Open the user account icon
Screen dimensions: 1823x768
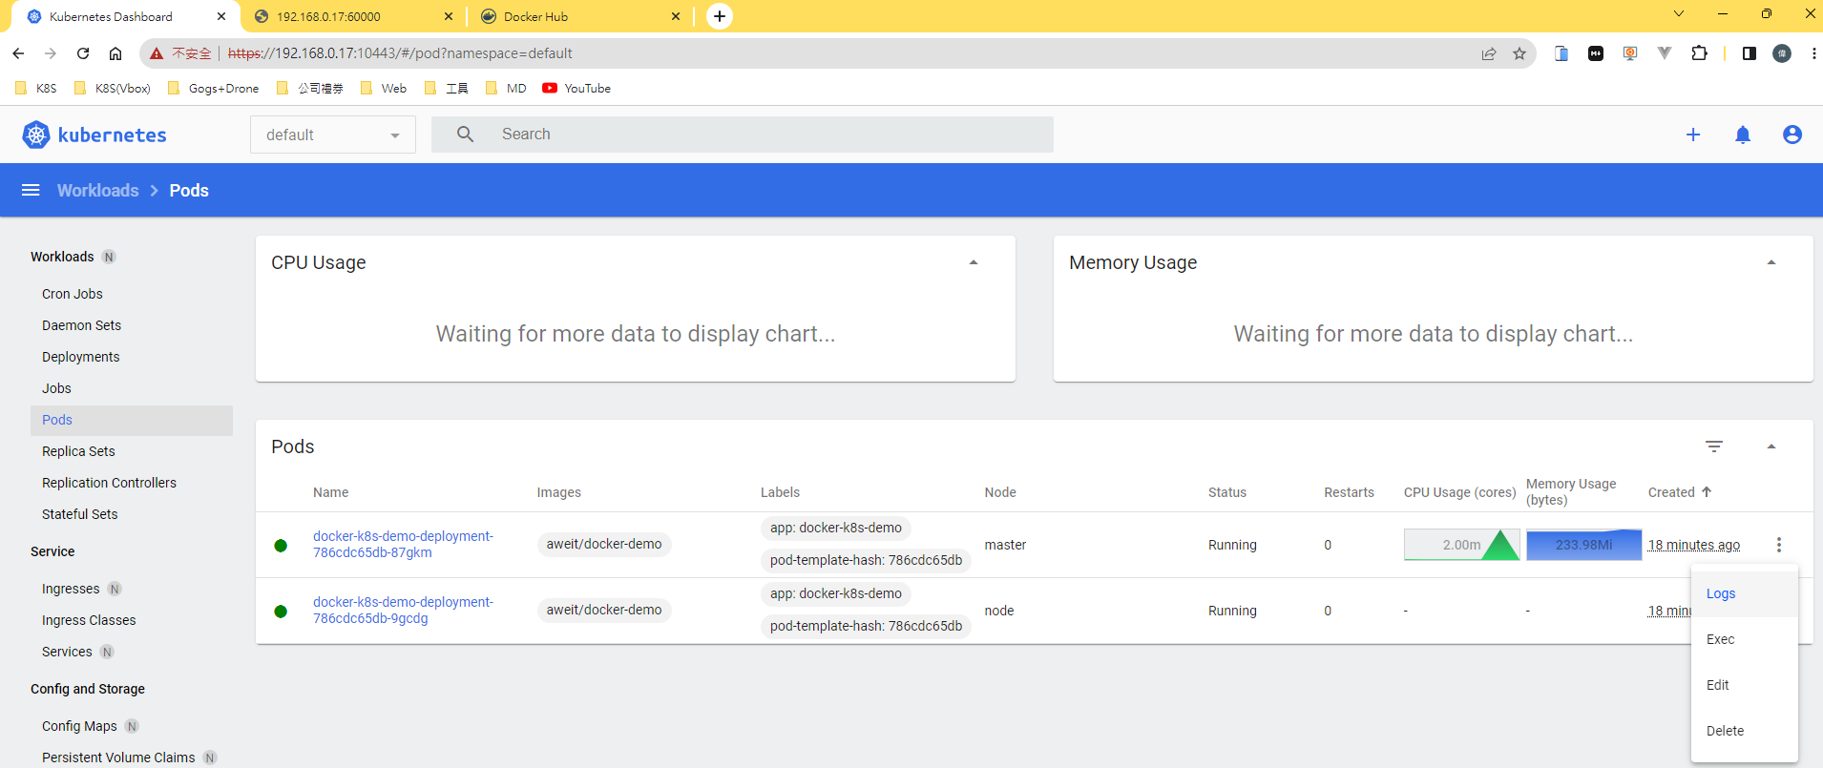click(x=1792, y=135)
